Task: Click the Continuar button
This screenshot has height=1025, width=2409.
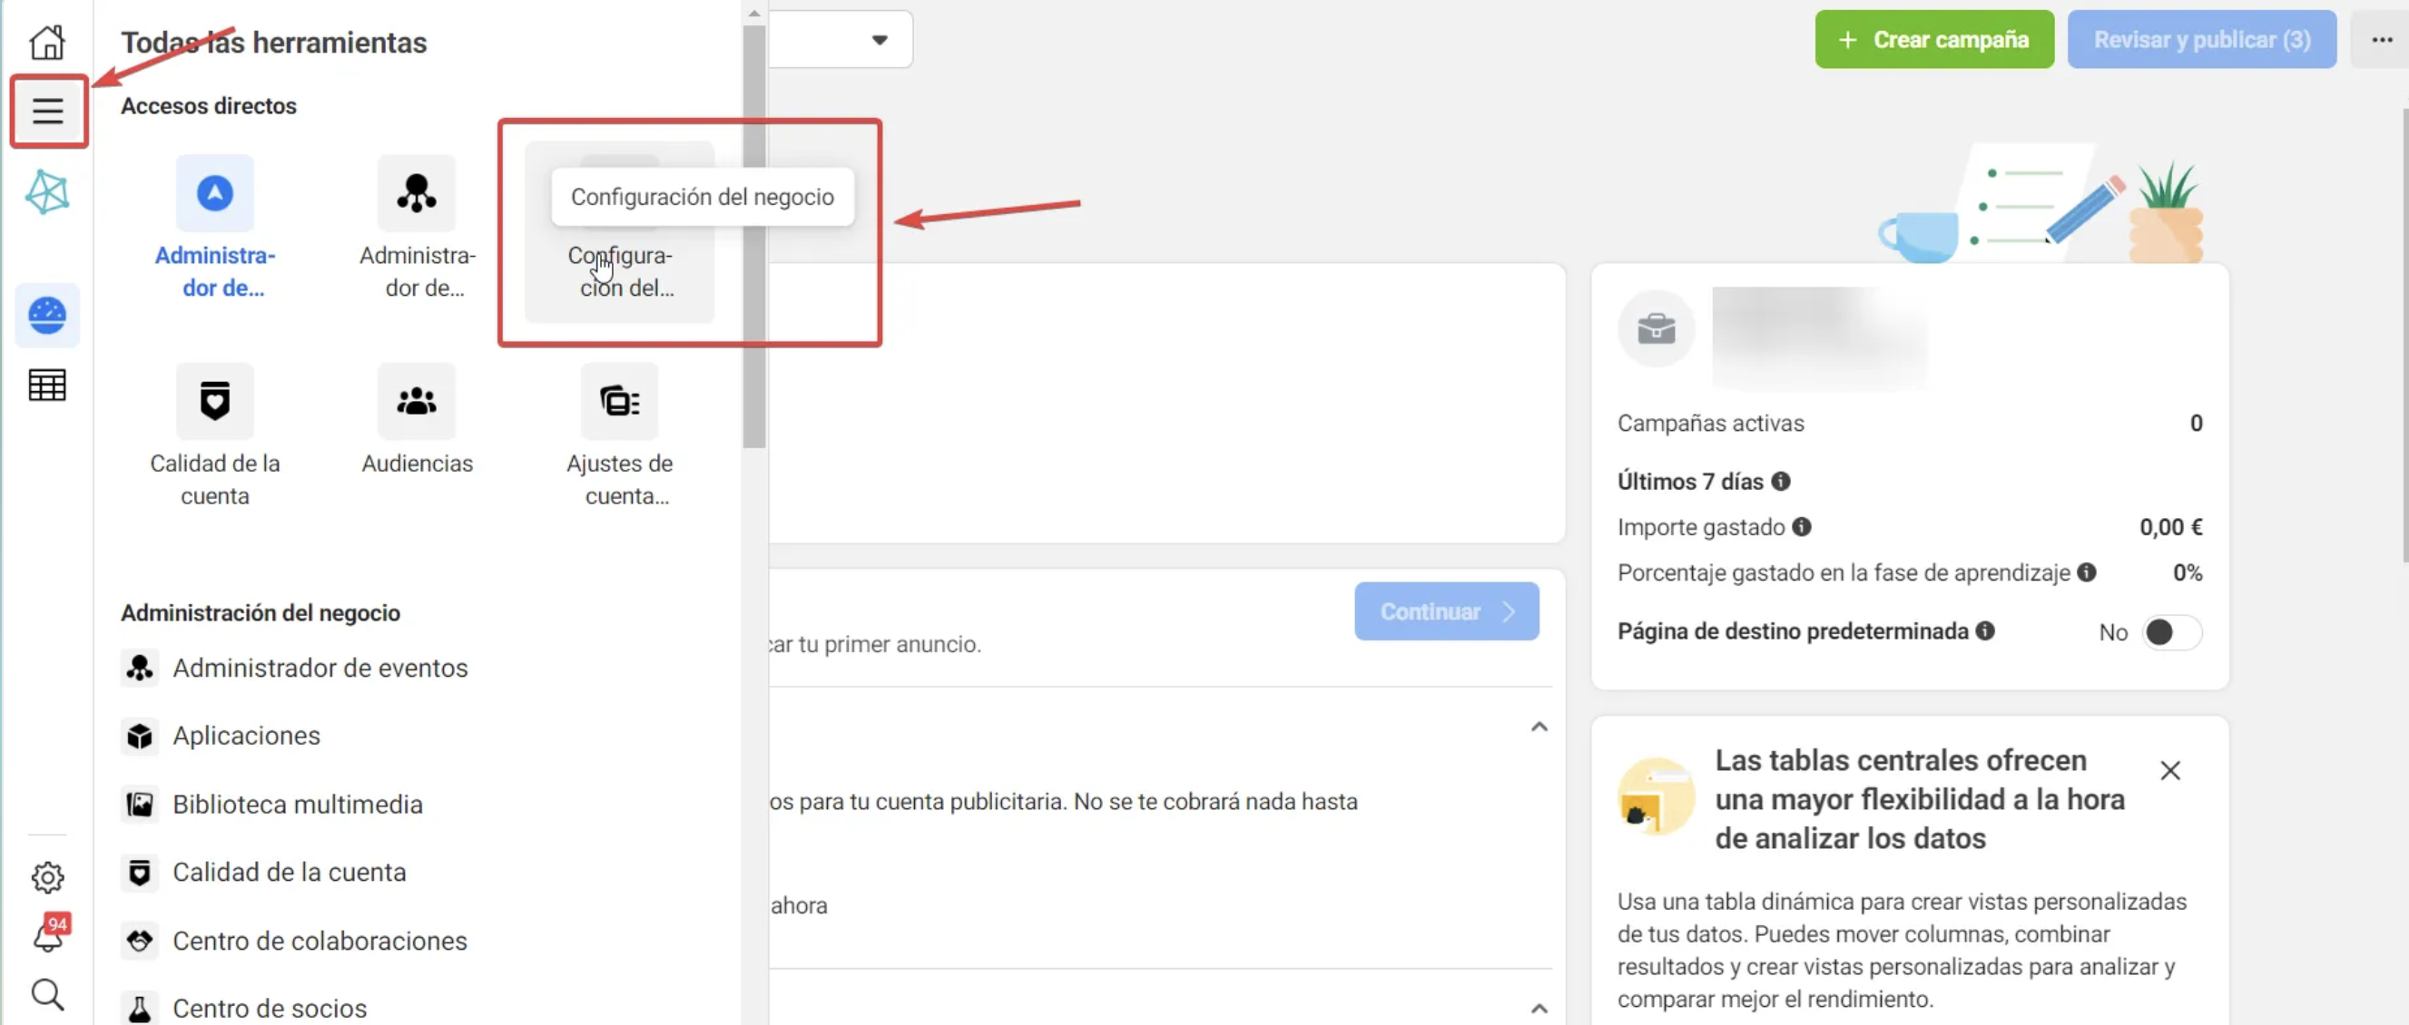Action: 1446,612
